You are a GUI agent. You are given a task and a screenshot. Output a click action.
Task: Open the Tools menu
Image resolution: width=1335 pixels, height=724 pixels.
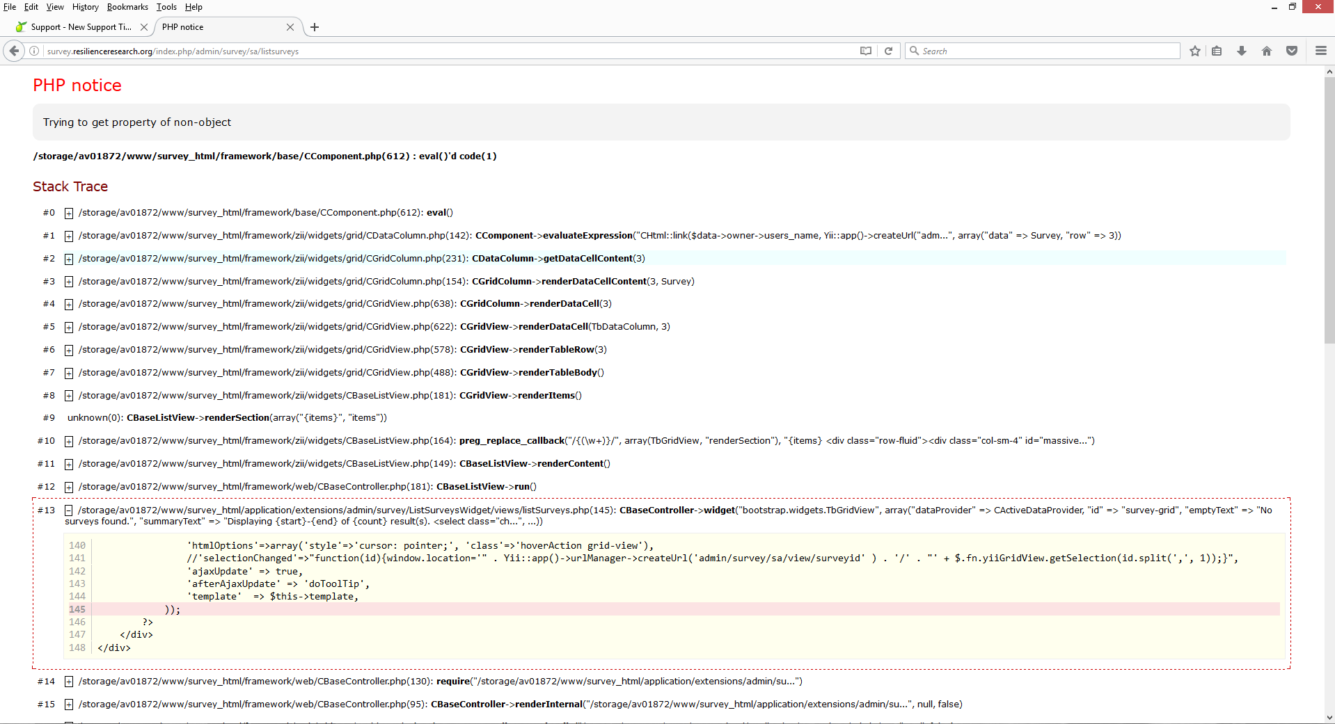coord(166,7)
